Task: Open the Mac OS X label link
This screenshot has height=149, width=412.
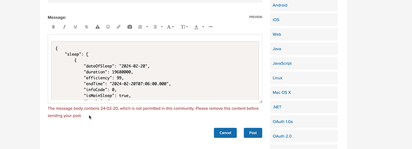Action: 282,92
